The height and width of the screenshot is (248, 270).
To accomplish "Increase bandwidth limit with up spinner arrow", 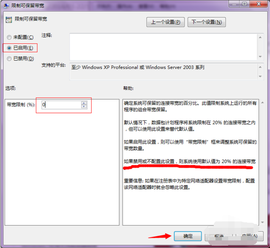I will click(84, 103).
